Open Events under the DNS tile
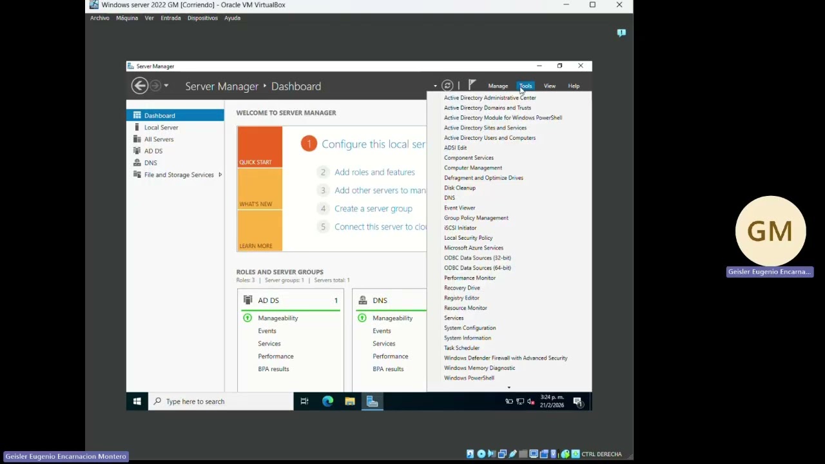Viewport: 825px width, 464px height. pyautogui.click(x=382, y=331)
